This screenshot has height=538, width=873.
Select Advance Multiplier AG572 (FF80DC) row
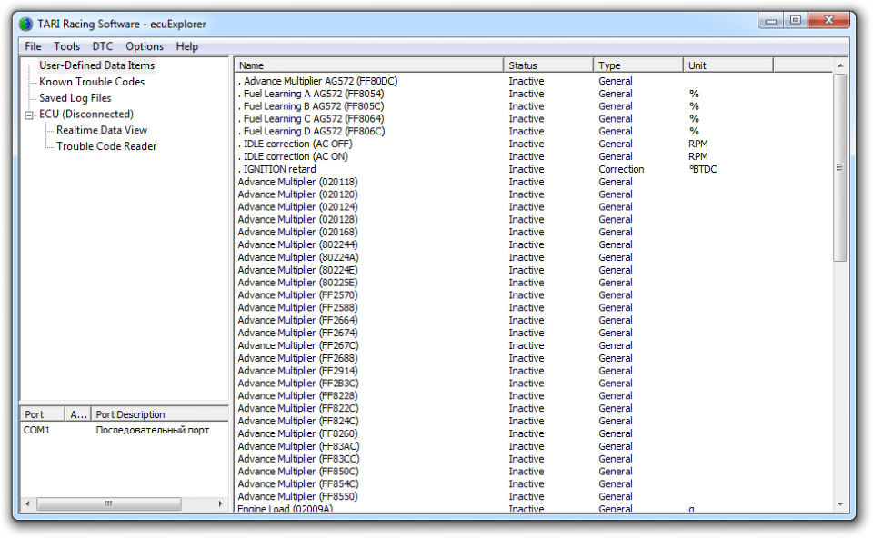pyautogui.click(x=534, y=81)
